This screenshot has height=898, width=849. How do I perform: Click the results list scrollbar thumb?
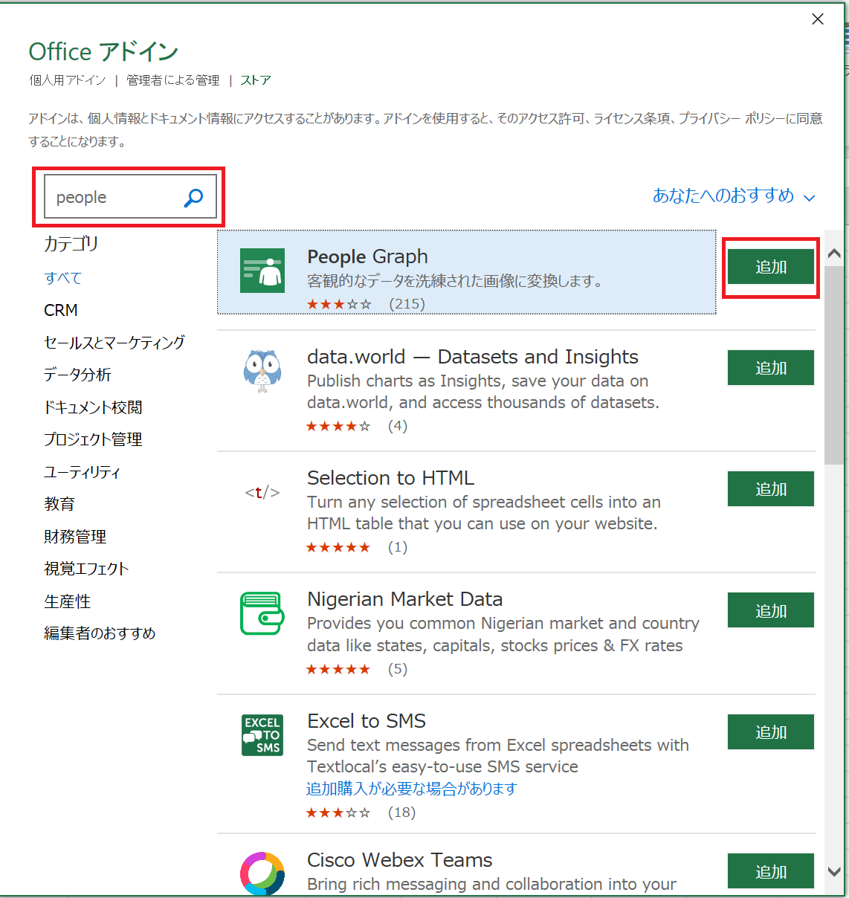click(834, 365)
